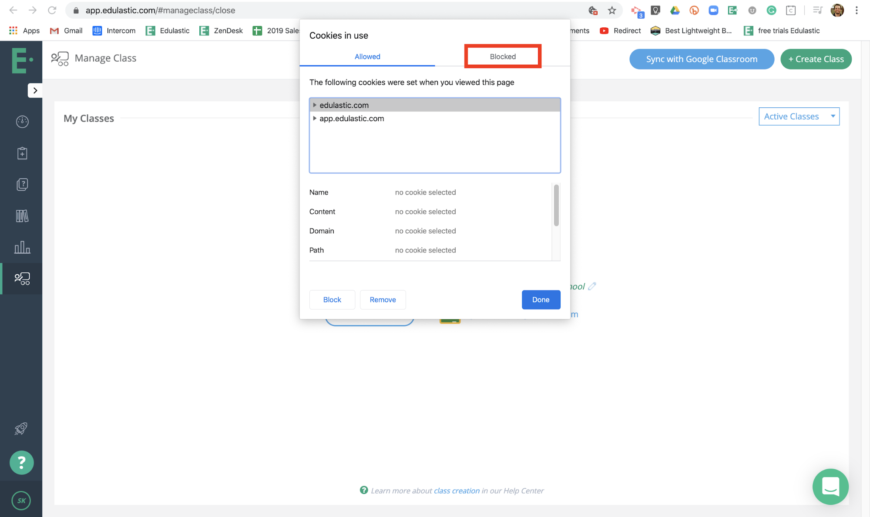Switch to the Blocked cookies tab
This screenshot has width=870, height=517.
pyautogui.click(x=502, y=56)
